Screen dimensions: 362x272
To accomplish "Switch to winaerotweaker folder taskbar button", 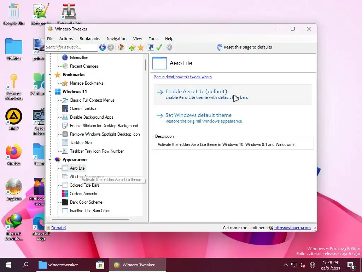I will [63, 265].
